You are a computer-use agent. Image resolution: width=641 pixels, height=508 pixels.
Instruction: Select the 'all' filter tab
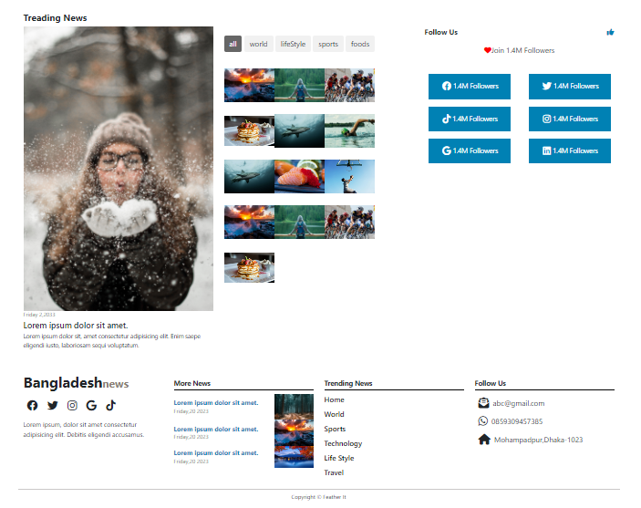pyautogui.click(x=233, y=44)
